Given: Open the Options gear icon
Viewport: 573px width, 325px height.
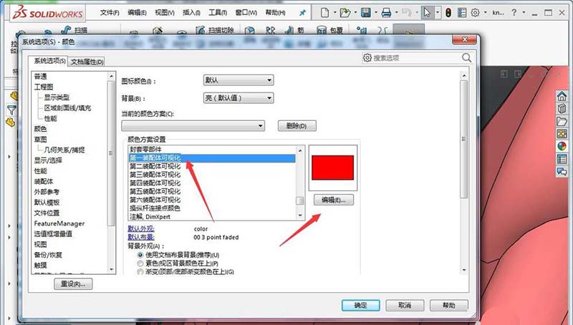Looking at the screenshot, I should 473,13.
